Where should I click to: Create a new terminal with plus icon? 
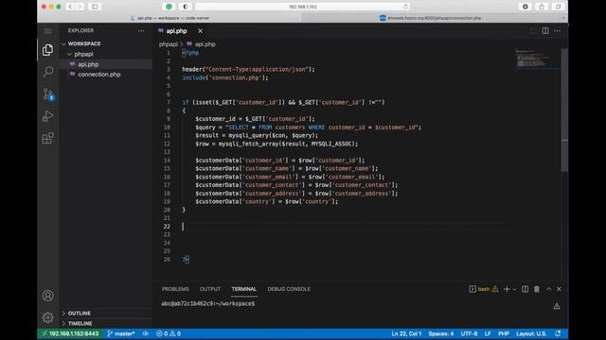coord(507,289)
